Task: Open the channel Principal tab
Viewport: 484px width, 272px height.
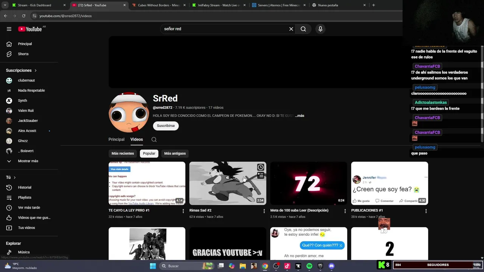Action: (x=116, y=139)
